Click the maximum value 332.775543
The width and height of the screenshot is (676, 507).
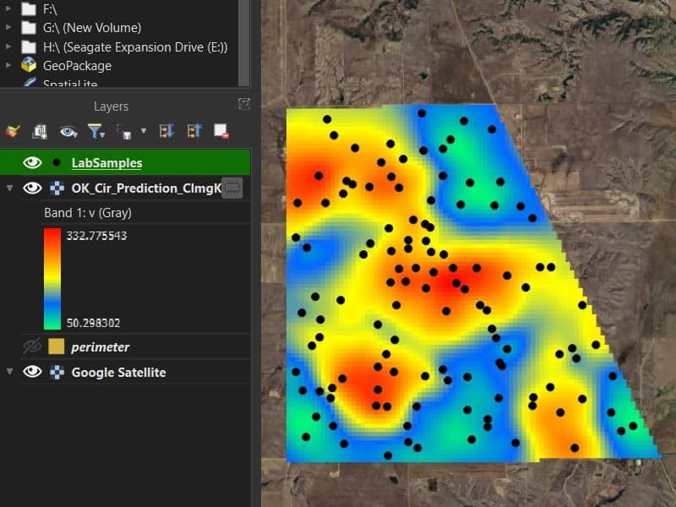point(96,236)
